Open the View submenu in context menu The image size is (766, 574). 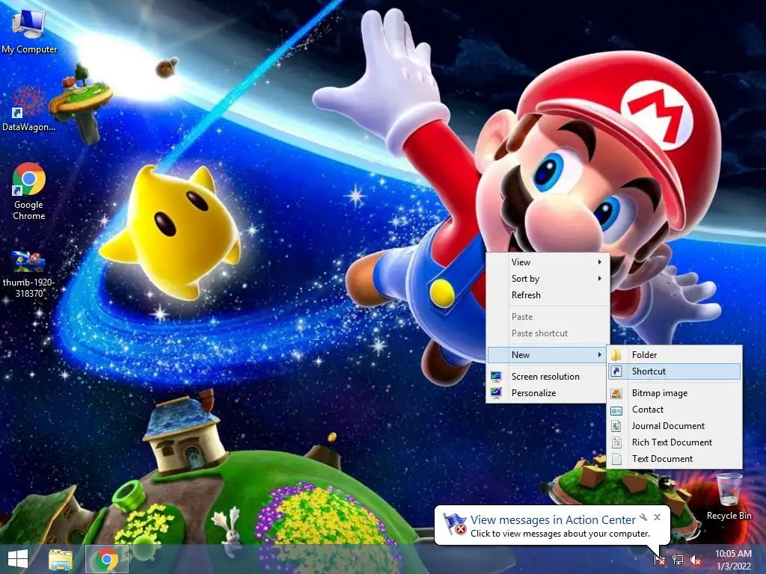(x=548, y=262)
